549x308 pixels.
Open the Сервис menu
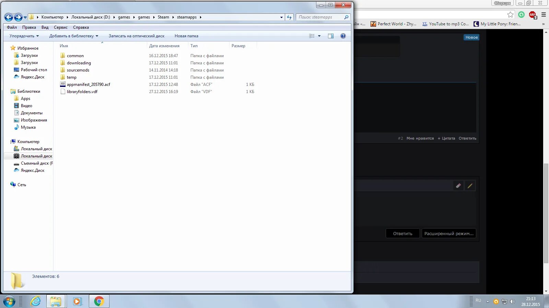[61, 27]
